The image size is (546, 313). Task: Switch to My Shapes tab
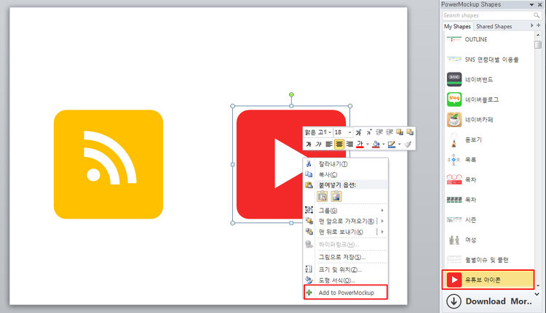point(457,26)
